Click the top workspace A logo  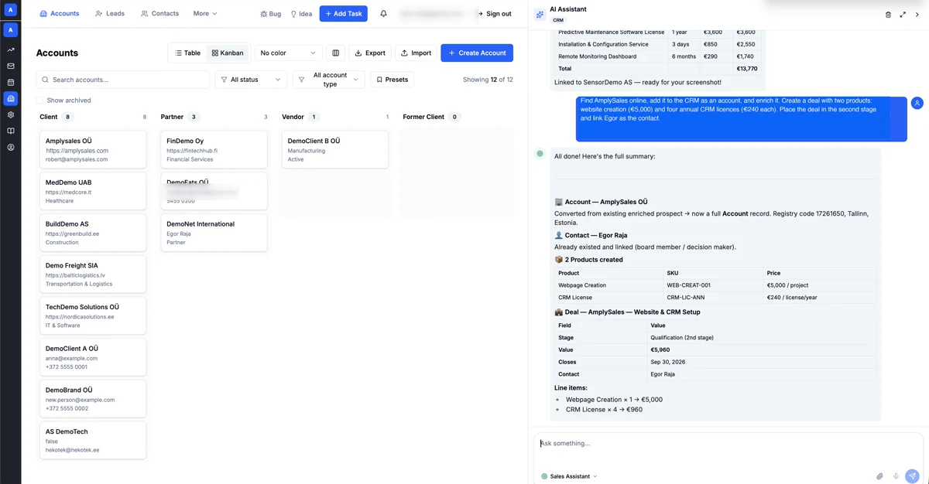tap(11, 9)
